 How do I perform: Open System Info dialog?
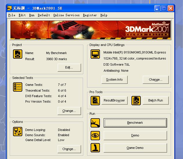coord(114,79)
